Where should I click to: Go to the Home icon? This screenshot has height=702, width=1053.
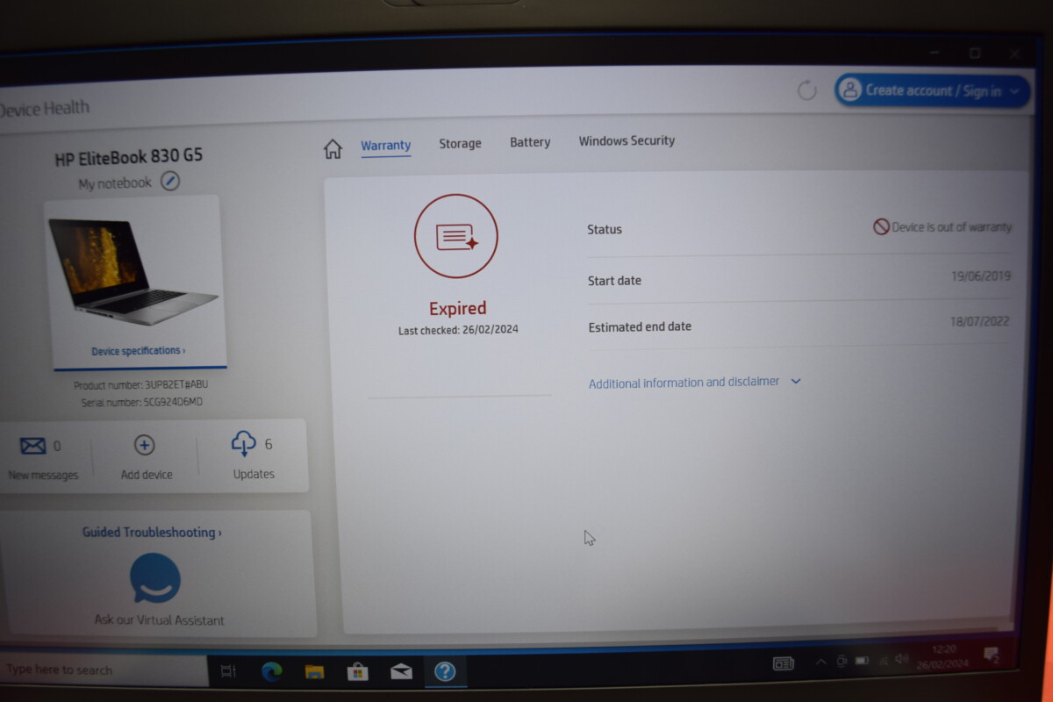pos(333,149)
